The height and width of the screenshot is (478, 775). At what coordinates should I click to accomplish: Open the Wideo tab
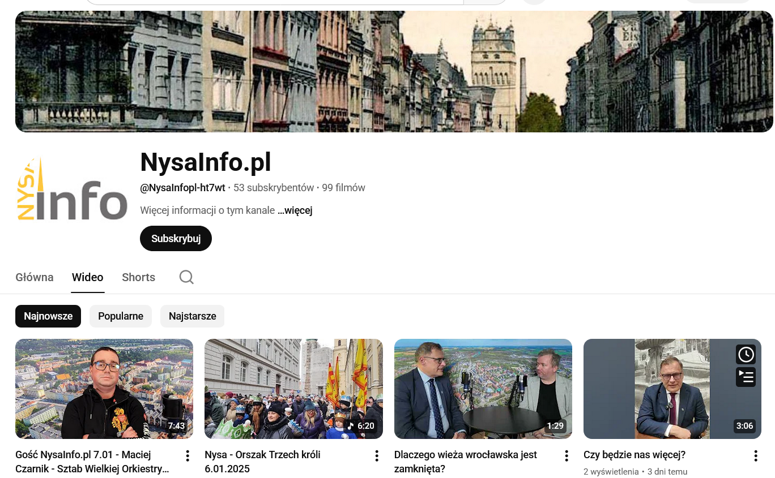coord(87,277)
